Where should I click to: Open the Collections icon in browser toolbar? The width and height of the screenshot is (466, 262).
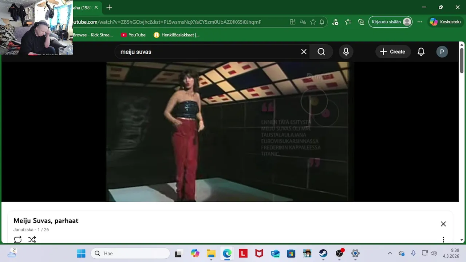pyautogui.click(x=361, y=22)
